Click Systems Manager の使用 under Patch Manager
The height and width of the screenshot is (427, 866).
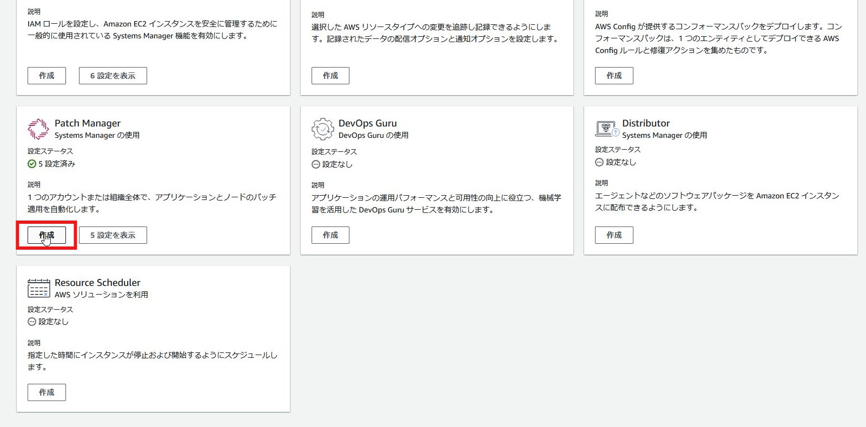tap(97, 135)
